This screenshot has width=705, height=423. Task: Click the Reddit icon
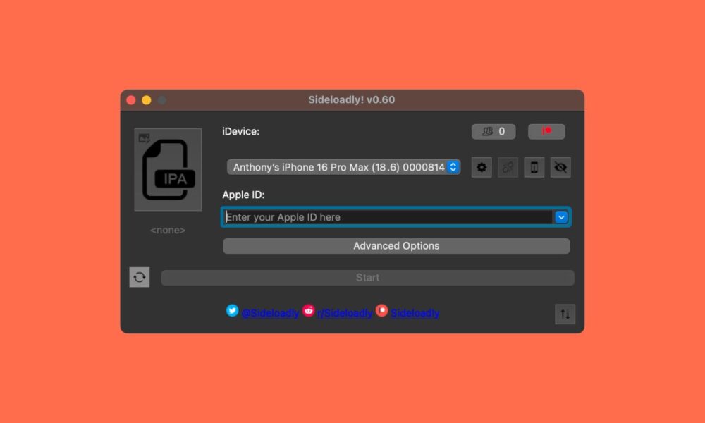pyautogui.click(x=308, y=310)
